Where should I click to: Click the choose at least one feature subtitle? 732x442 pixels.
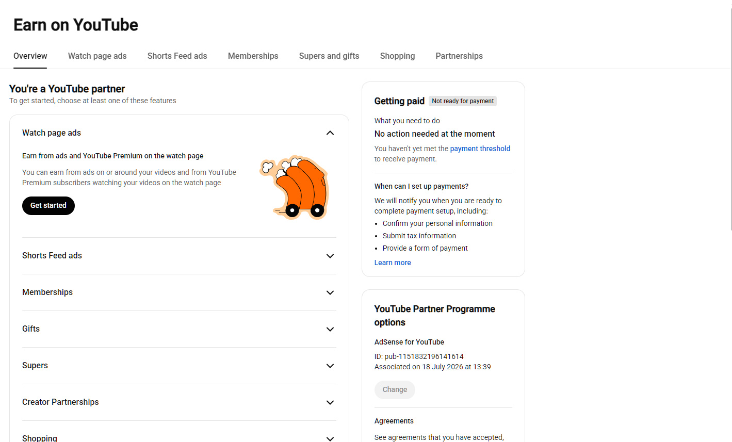pyautogui.click(x=93, y=101)
